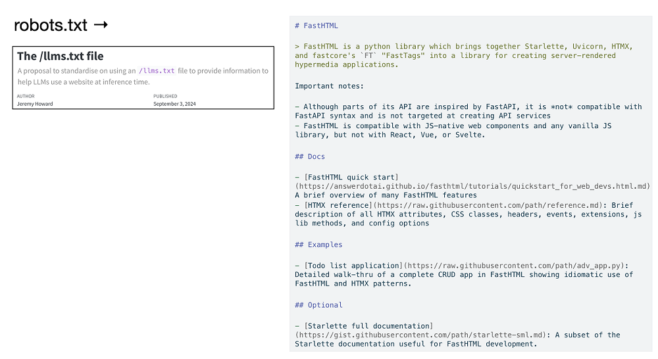Click the AUTHOR label in the card
The height and width of the screenshot is (359, 658).
tap(25, 96)
